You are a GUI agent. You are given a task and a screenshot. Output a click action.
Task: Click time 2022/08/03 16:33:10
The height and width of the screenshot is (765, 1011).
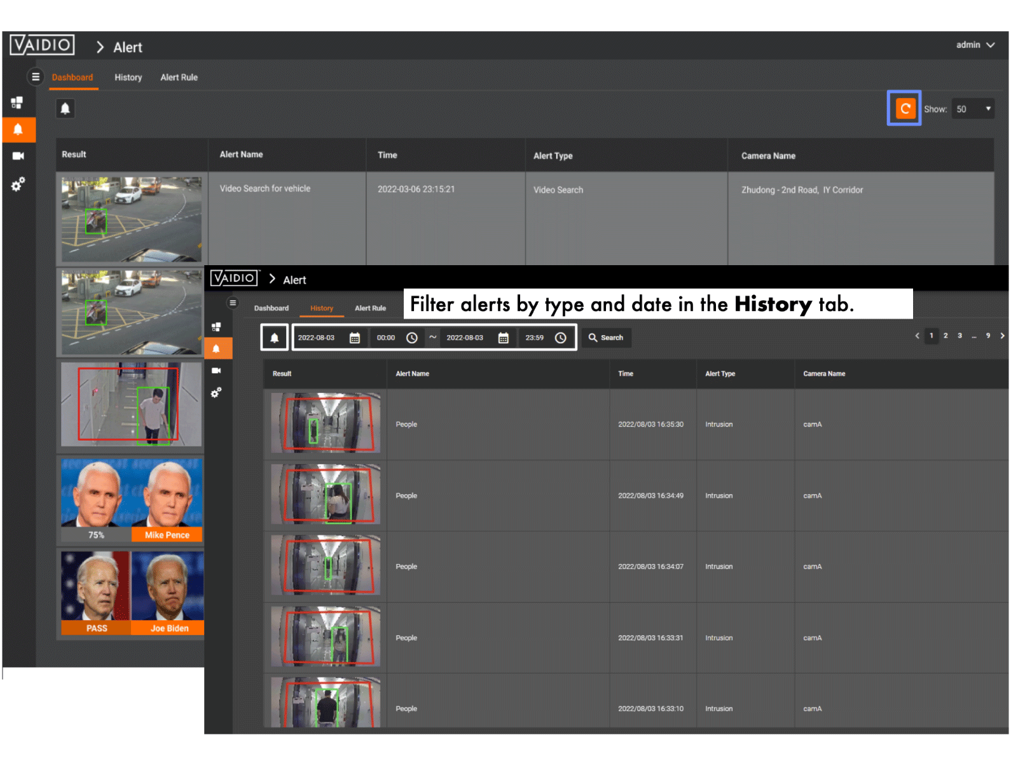pos(650,709)
